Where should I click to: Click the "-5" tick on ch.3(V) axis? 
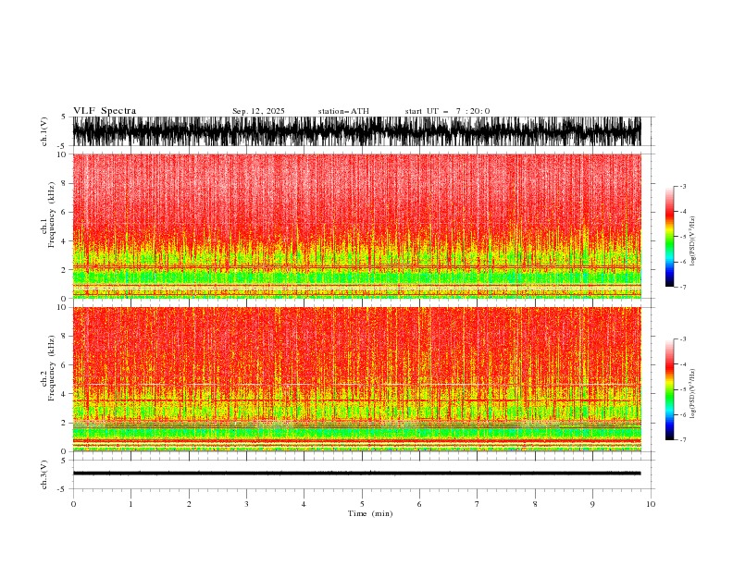63,489
